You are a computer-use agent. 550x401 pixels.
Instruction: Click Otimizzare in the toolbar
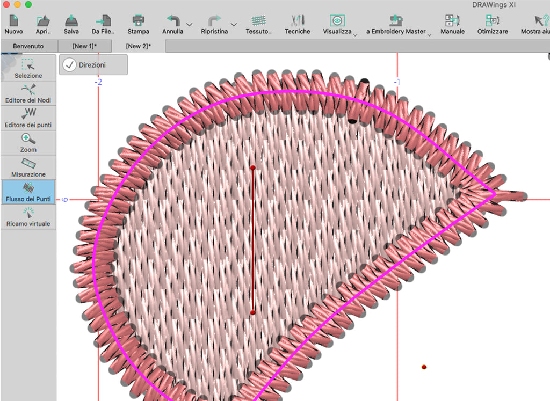[492, 23]
